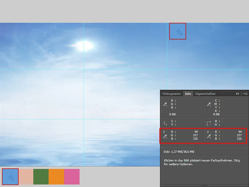Image resolution: width=249 pixels, height=187 pixels.
Task: Open the X Y crosshair coordinate options
Action: click(165, 123)
